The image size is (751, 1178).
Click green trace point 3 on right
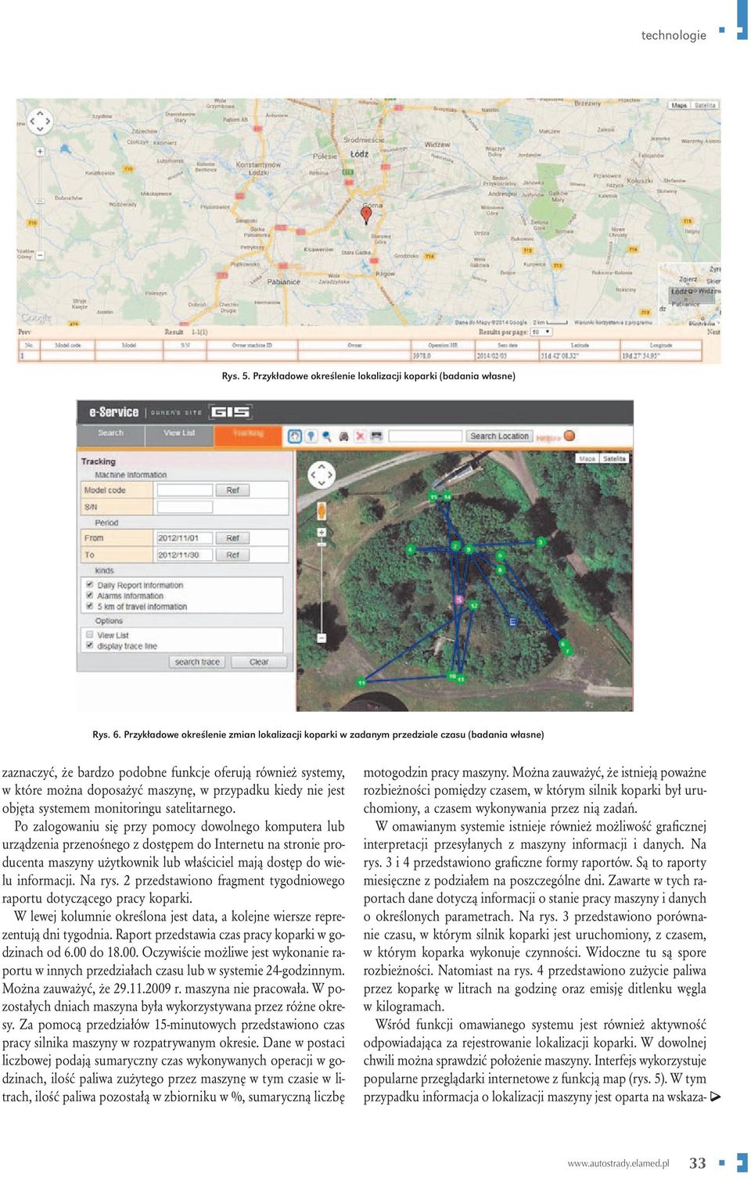coord(541,541)
